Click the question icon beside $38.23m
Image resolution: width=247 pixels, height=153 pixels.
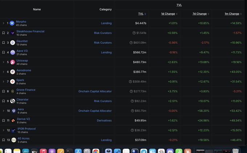[x=132, y=130]
